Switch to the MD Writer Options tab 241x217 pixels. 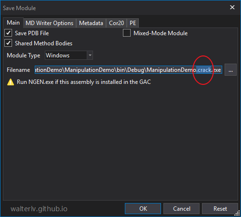click(50, 23)
